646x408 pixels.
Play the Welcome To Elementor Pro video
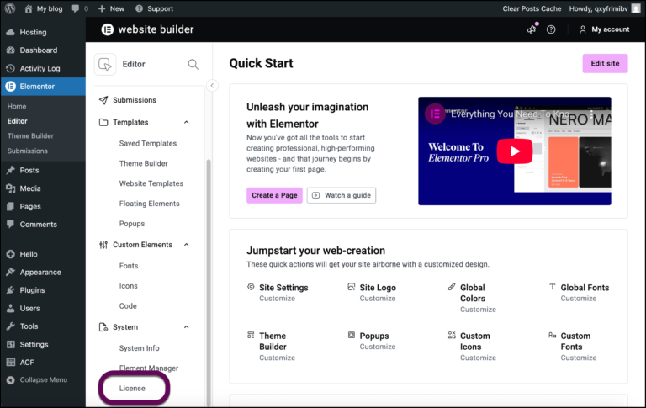tap(515, 151)
